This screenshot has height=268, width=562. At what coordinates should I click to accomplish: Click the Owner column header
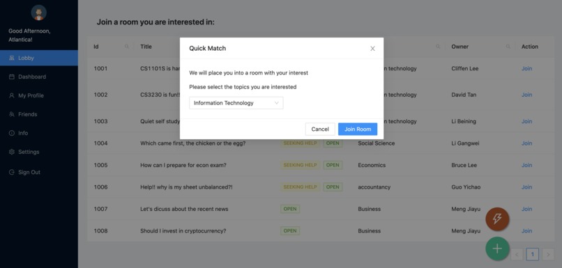(x=460, y=47)
